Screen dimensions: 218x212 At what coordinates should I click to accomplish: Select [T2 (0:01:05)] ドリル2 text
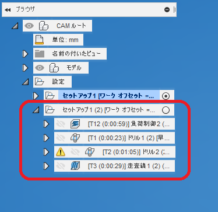pos(136,152)
